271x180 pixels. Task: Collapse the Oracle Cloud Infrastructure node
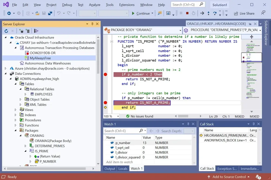point(5,37)
